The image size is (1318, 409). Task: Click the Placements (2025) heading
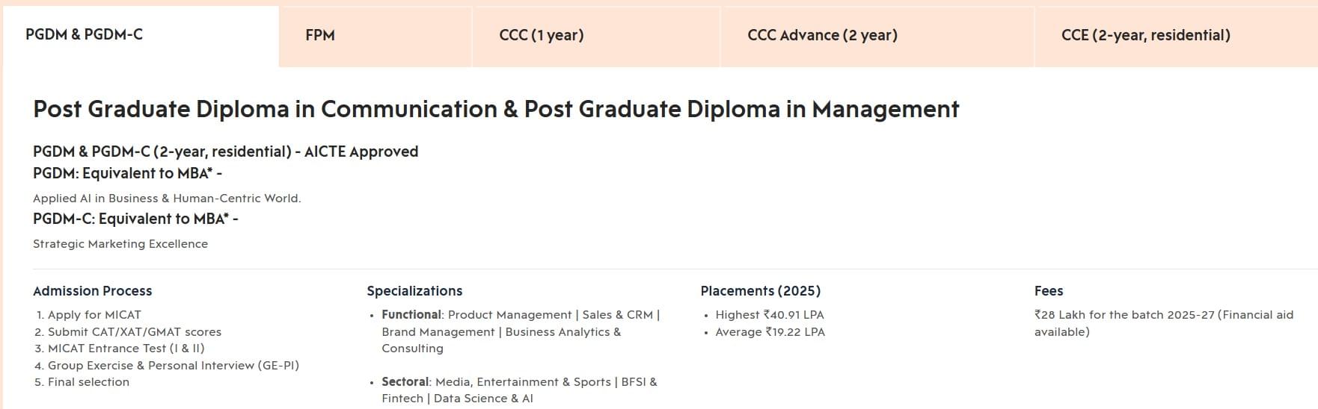(760, 291)
